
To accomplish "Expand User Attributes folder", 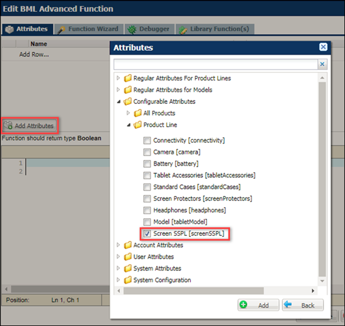I will 118,256.
